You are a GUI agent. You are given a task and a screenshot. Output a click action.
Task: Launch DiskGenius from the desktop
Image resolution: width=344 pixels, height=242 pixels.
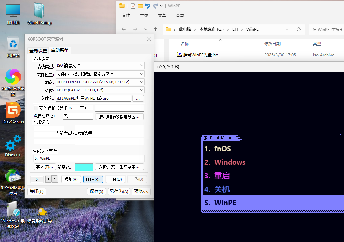(13, 113)
